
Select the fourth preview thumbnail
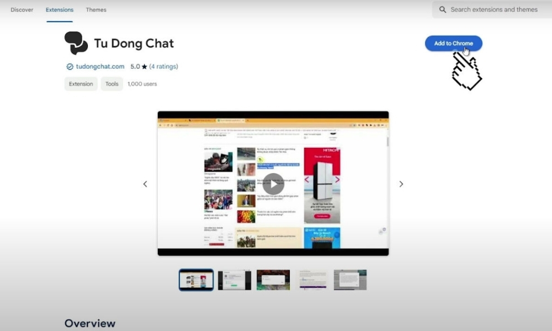pos(312,280)
